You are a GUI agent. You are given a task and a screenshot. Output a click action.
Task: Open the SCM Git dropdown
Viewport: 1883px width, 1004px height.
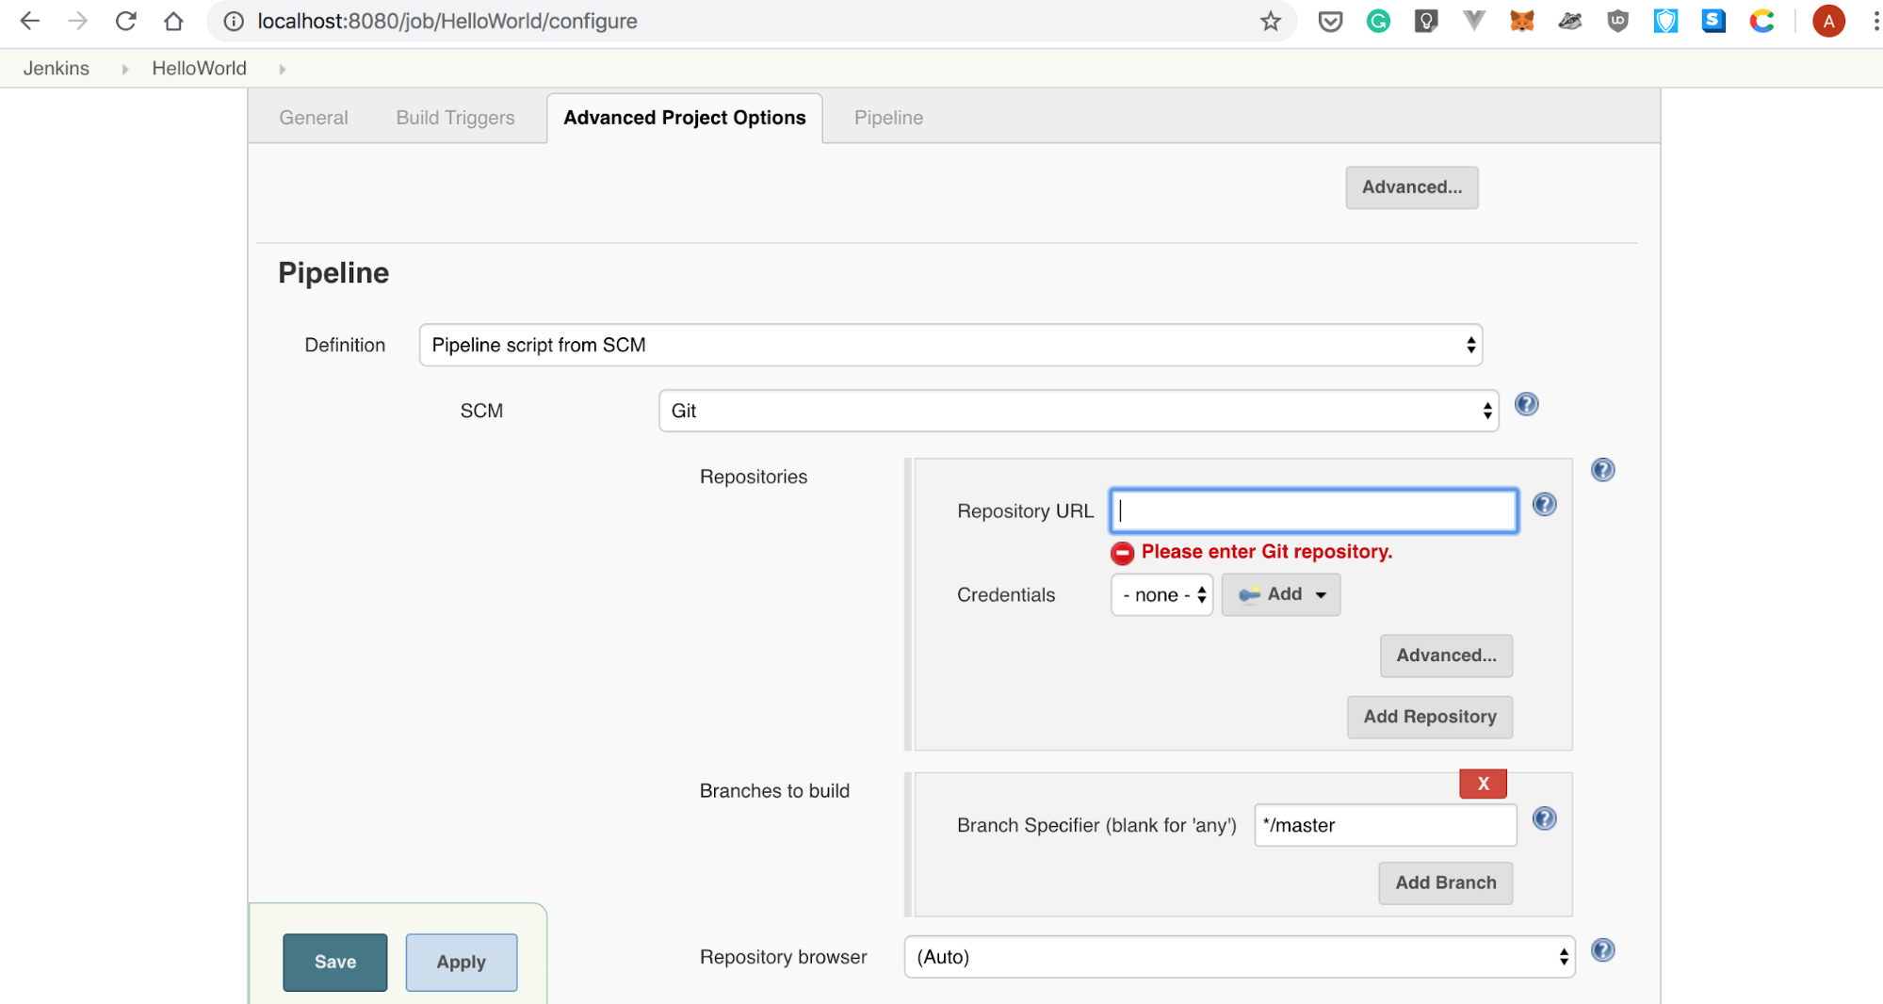coord(1079,411)
